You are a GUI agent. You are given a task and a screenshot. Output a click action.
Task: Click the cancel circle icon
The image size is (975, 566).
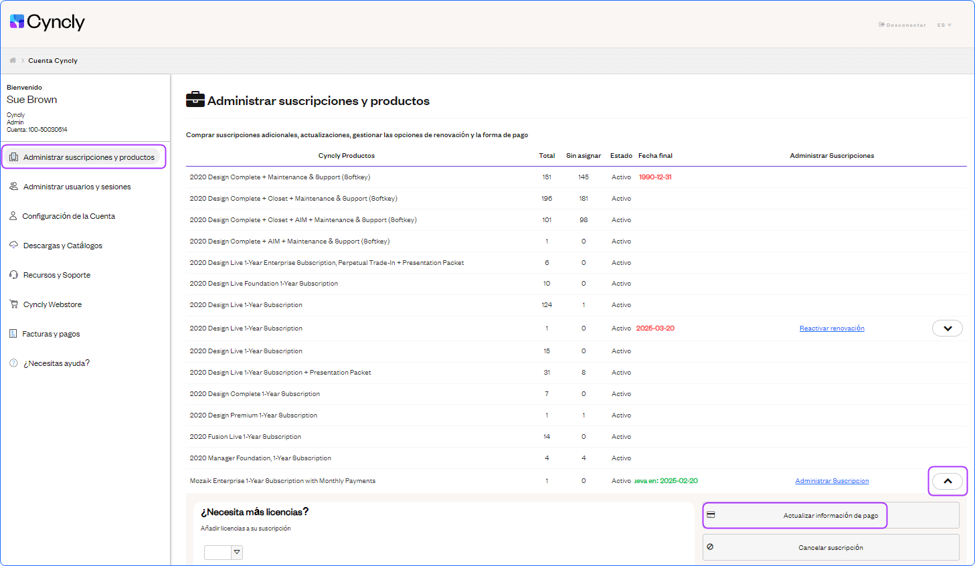coord(710,547)
